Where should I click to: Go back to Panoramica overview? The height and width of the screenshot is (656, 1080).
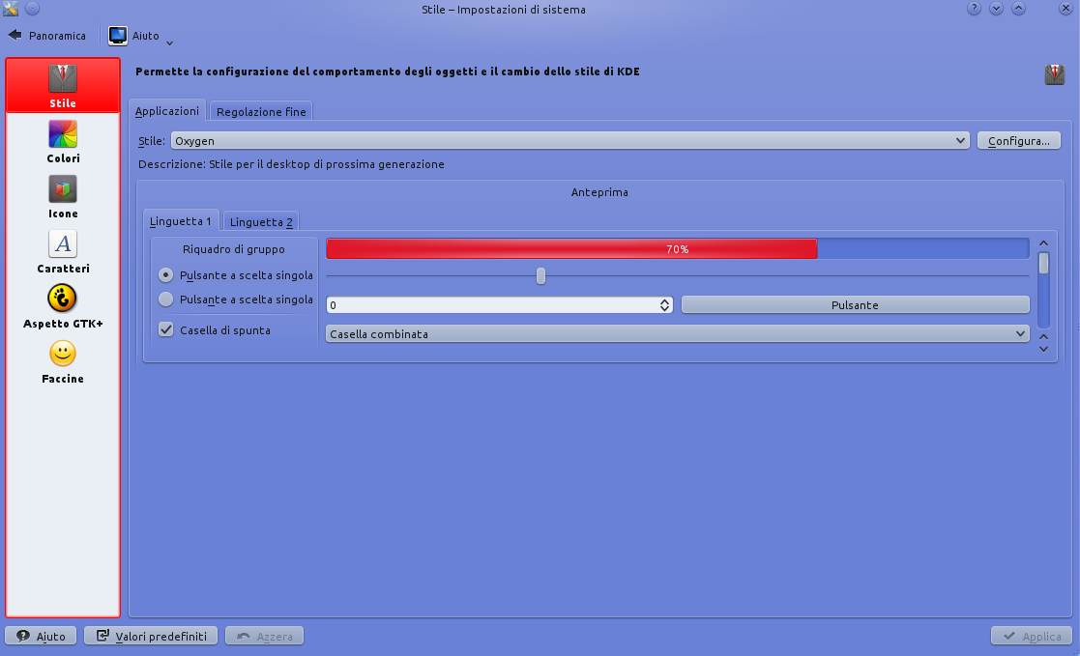(46, 35)
